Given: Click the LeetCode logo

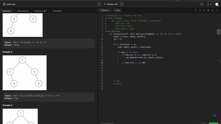Looking at the screenshot, I should click(x=9, y=4).
